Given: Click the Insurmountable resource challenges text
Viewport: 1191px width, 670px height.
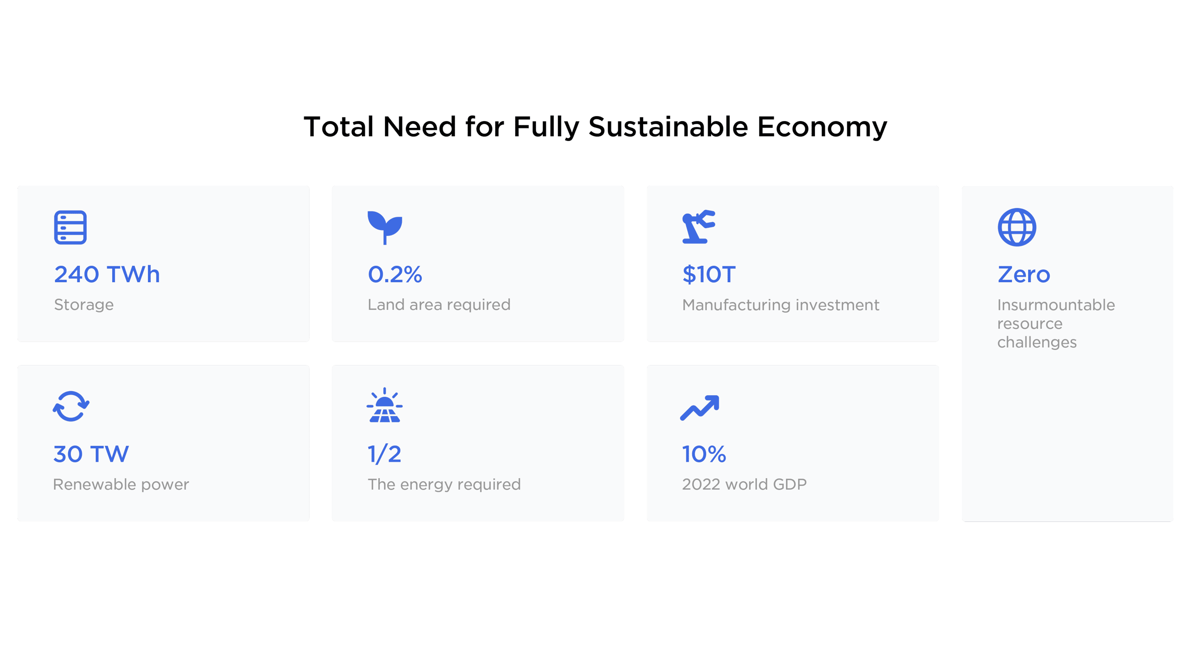Looking at the screenshot, I should [x=1056, y=323].
